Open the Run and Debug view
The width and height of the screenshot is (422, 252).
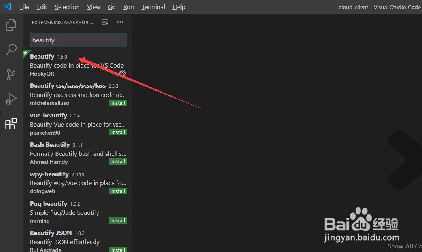[x=11, y=99]
